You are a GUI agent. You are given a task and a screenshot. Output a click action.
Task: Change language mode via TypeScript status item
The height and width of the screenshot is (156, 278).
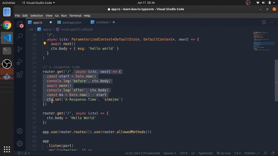[x=205, y=153]
